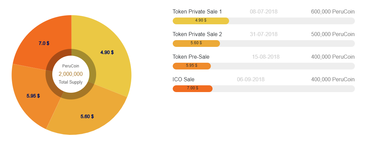The image size is (365, 145).
Task: Click the 500,000 PeruCoin amount
Action: point(333,34)
